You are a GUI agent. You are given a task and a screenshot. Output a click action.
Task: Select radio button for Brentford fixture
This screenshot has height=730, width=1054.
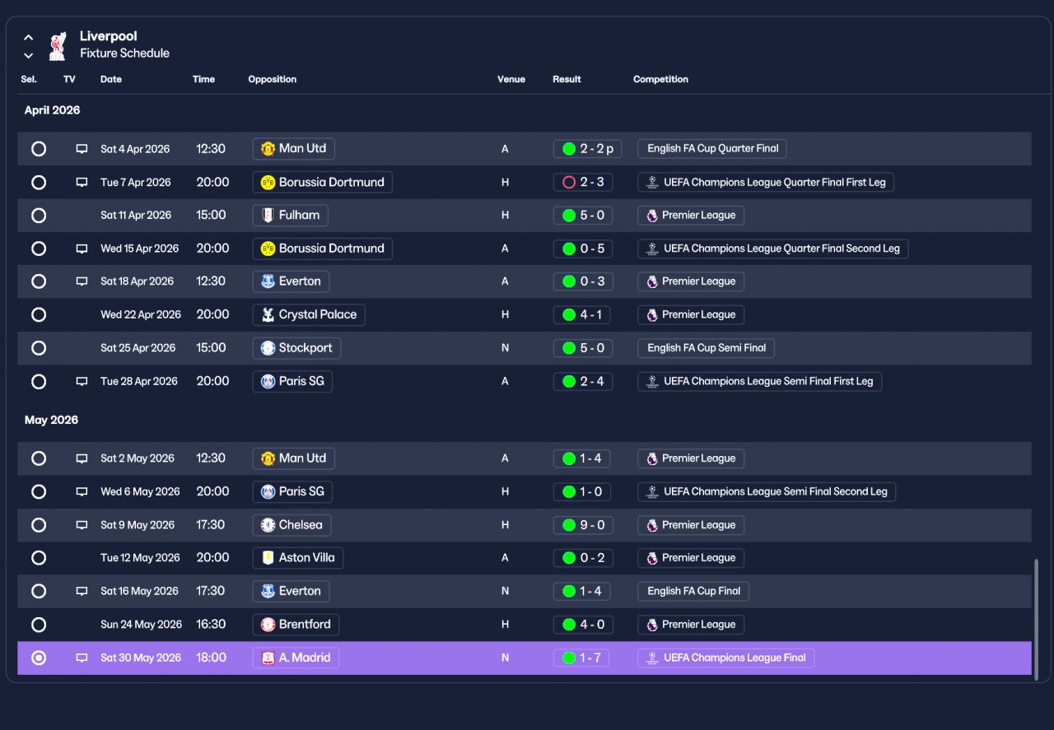(x=39, y=625)
